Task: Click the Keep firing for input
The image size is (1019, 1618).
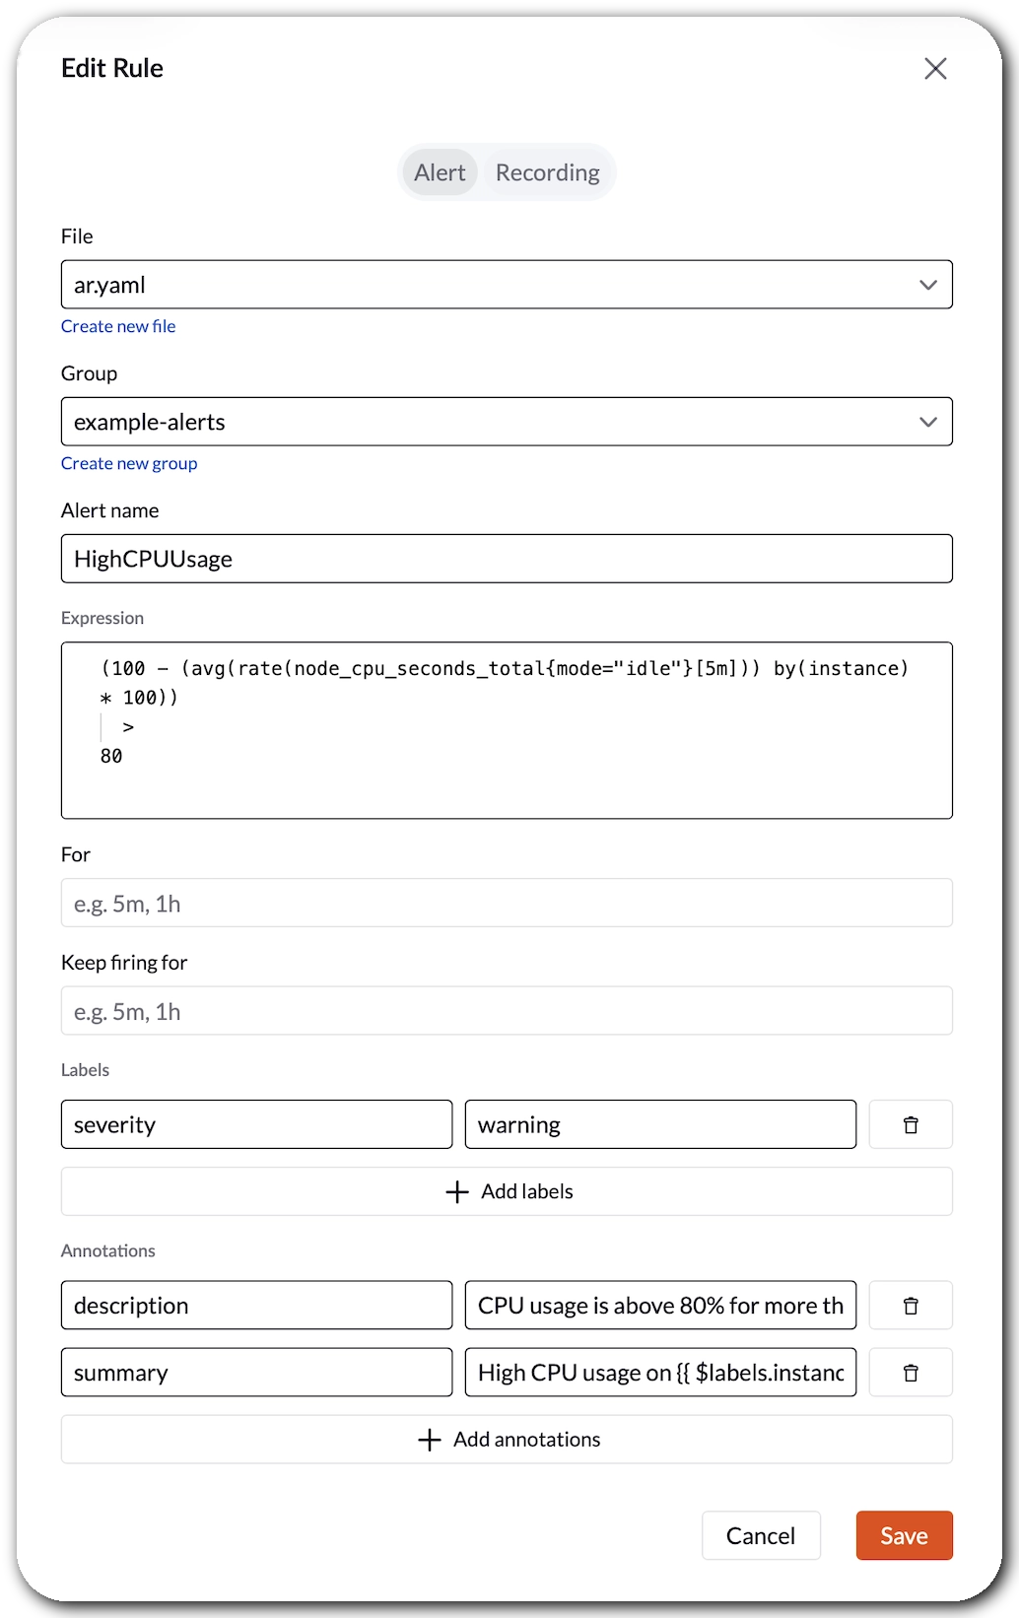Action: (x=507, y=1011)
